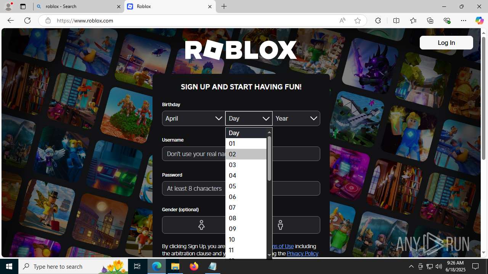
Task: Select the female gender icon
Action: click(201, 225)
